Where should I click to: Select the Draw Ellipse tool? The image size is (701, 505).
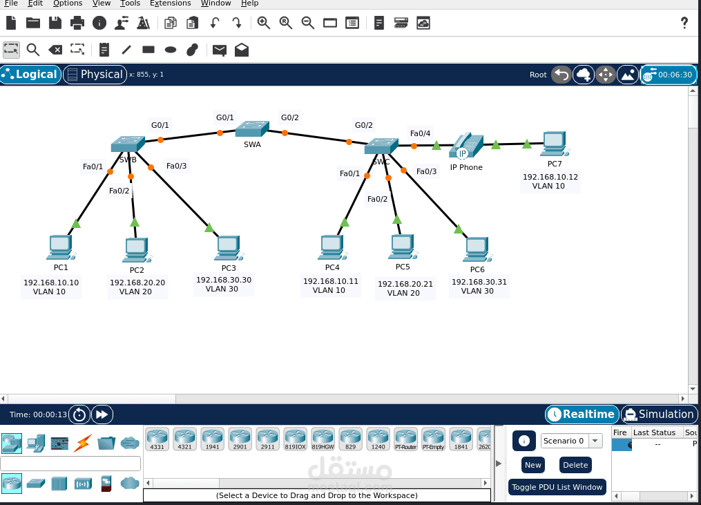[169, 49]
